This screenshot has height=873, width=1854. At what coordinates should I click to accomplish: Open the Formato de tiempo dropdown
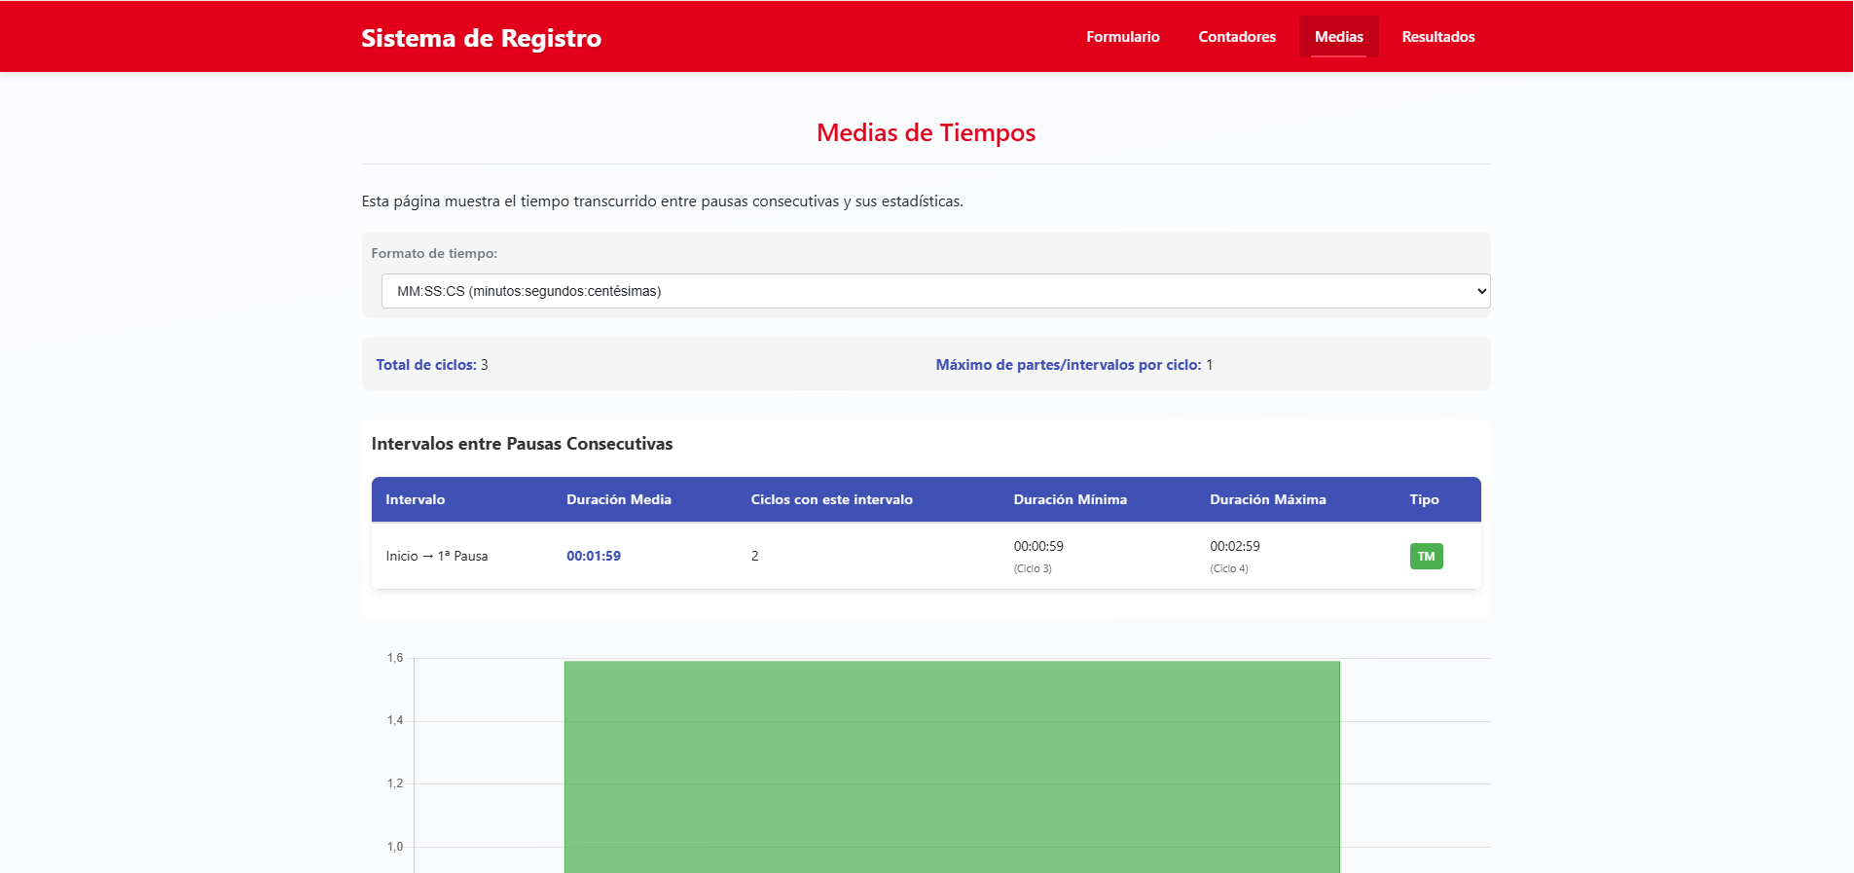(934, 291)
